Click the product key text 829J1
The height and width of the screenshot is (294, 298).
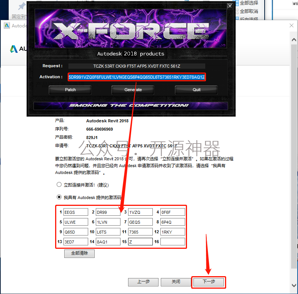point(92,138)
